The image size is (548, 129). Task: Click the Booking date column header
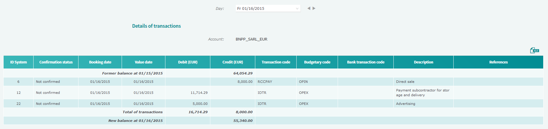click(100, 62)
